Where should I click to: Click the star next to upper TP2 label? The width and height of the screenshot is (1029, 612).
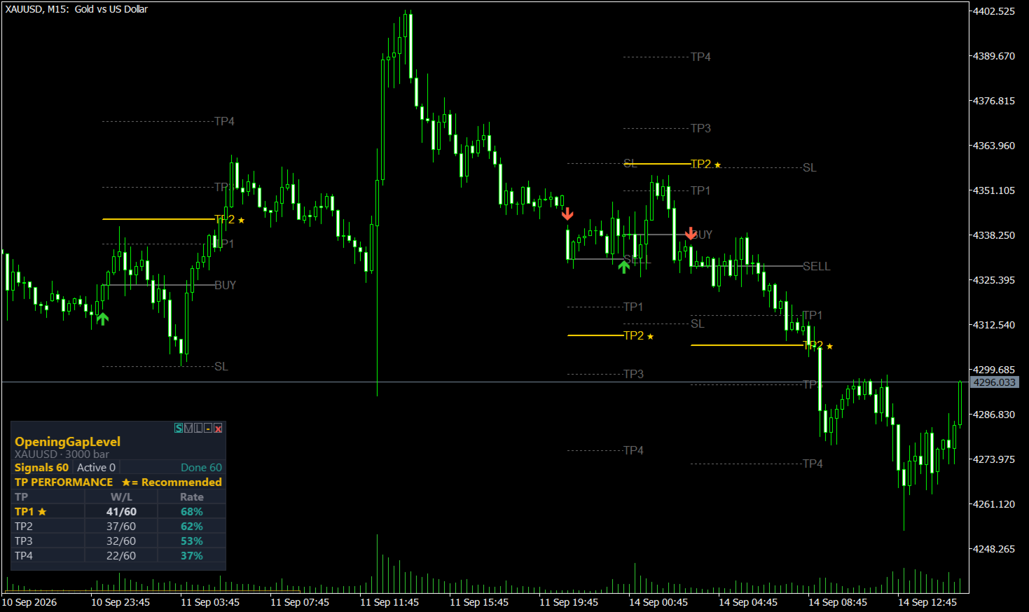coord(717,165)
